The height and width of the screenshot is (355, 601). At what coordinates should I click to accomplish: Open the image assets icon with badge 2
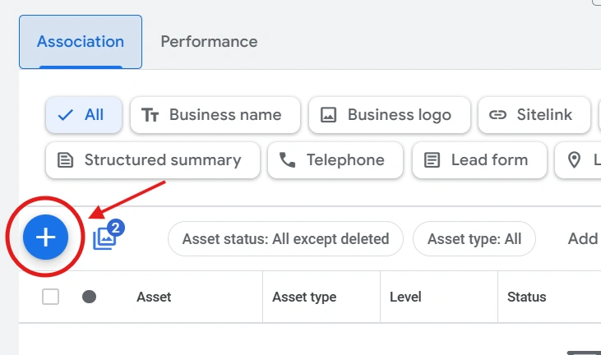point(109,235)
